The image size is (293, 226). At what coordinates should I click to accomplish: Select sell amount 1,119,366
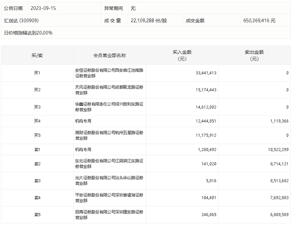point(279,121)
